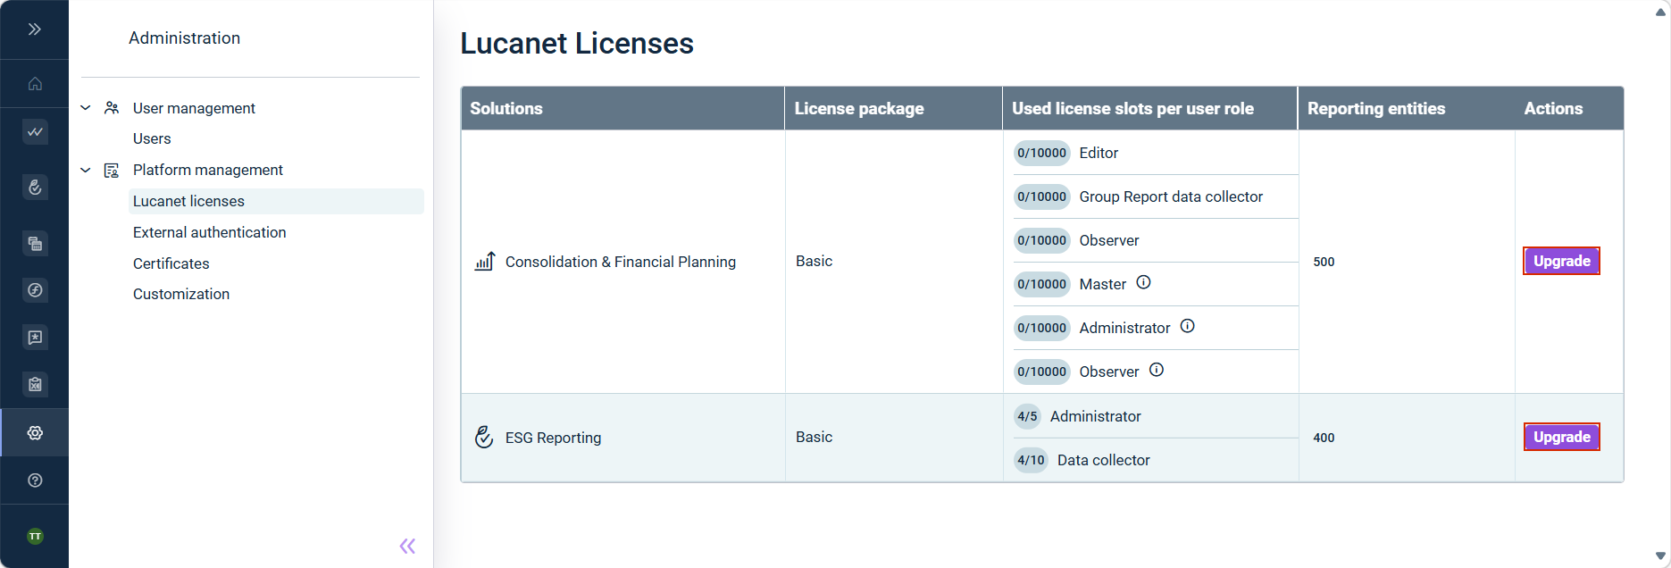Click the Platform management icon
1671x568 pixels.
[112, 170]
